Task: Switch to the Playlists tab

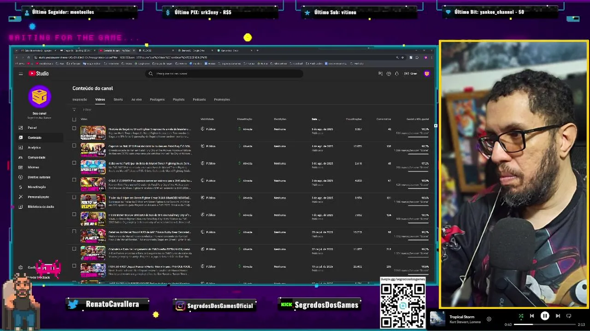Action: click(x=178, y=99)
